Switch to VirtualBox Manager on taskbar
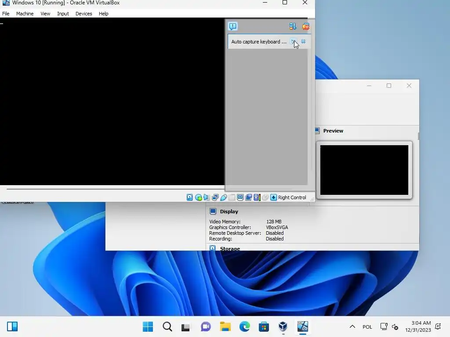The width and height of the screenshot is (450, 337). pos(283,326)
